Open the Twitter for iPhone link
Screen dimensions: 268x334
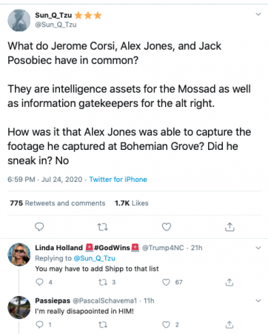(118, 180)
